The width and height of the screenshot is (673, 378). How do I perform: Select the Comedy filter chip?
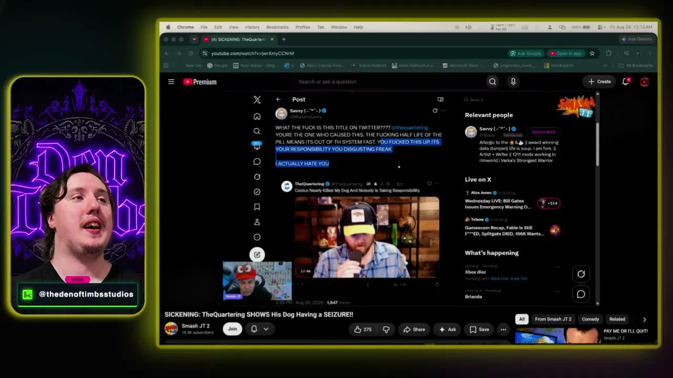pos(590,319)
